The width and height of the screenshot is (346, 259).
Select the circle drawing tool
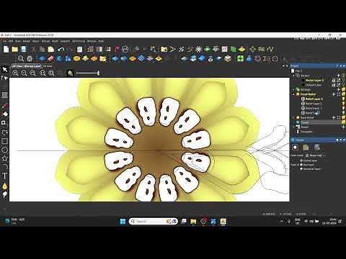click(x=4, y=150)
